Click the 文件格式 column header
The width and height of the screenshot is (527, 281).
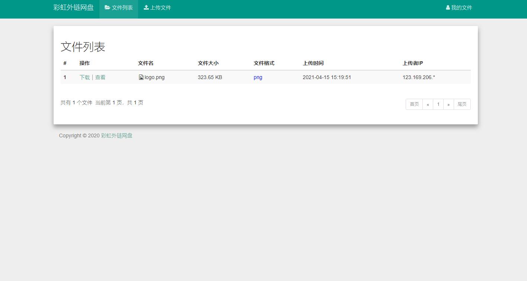[264, 63]
